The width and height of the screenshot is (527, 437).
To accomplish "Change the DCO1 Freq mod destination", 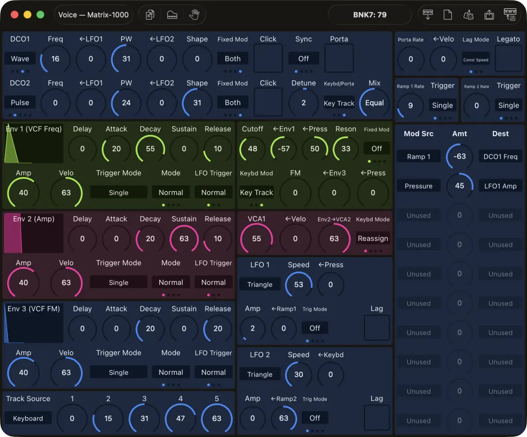I will click(x=500, y=157).
